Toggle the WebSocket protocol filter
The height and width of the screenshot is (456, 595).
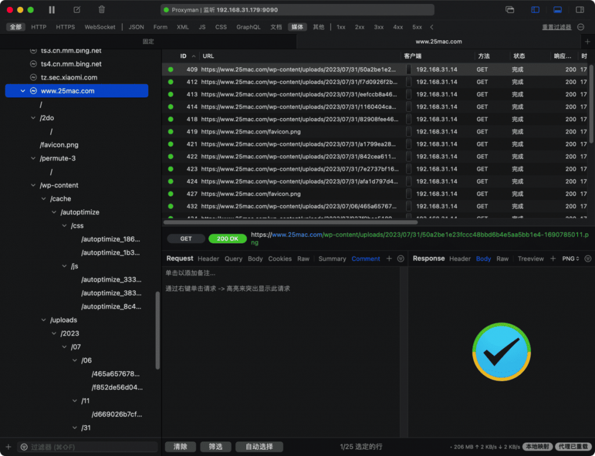100,27
